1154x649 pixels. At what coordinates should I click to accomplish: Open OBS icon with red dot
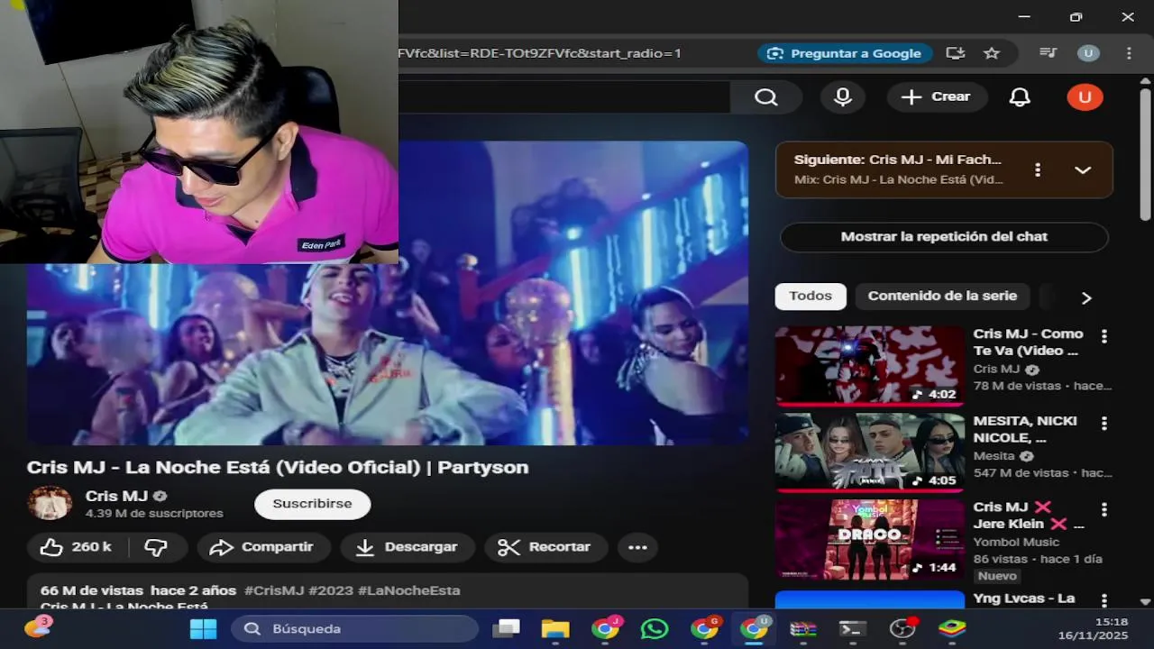pyautogui.click(x=902, y=628)
